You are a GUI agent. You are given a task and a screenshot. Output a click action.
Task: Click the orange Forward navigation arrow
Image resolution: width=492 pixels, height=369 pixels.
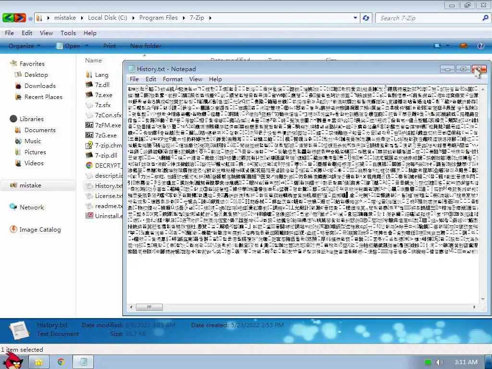point(20,18)
